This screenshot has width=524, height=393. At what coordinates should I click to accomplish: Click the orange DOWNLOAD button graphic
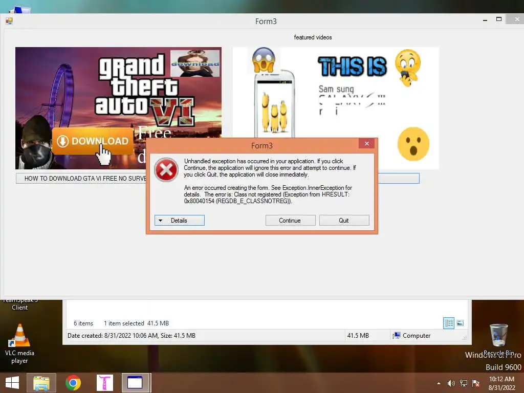point(93,141)
